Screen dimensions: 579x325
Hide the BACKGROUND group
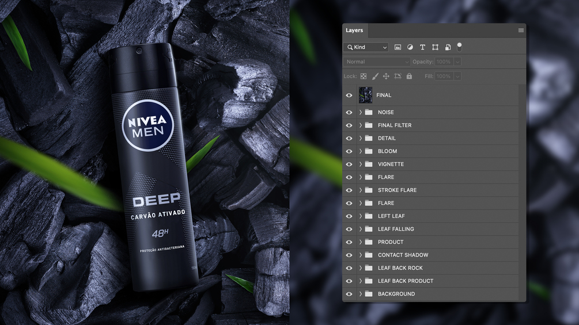(349, 294)
